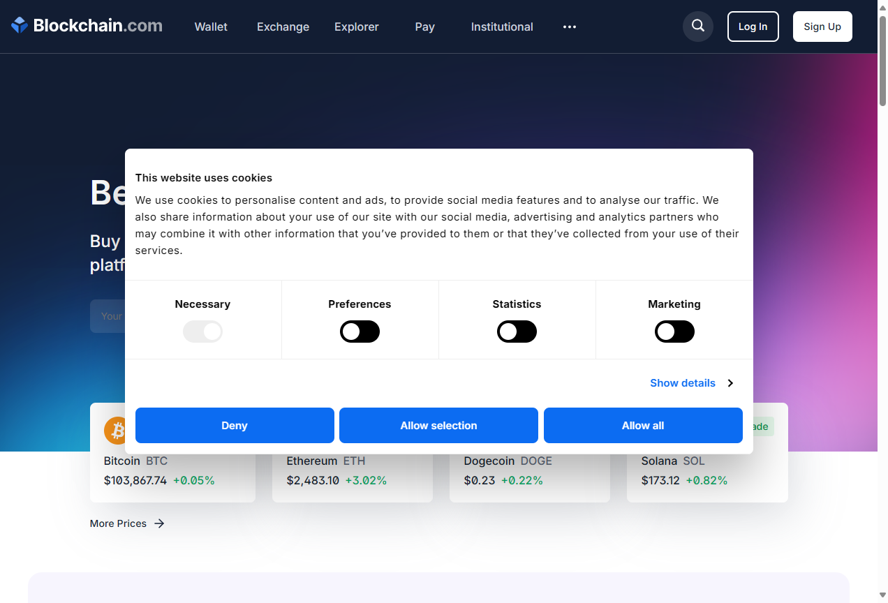This screenshot has width=888, height=603.
Task: Enable the Marketing cookie toggle
Action: coord(674,332)
